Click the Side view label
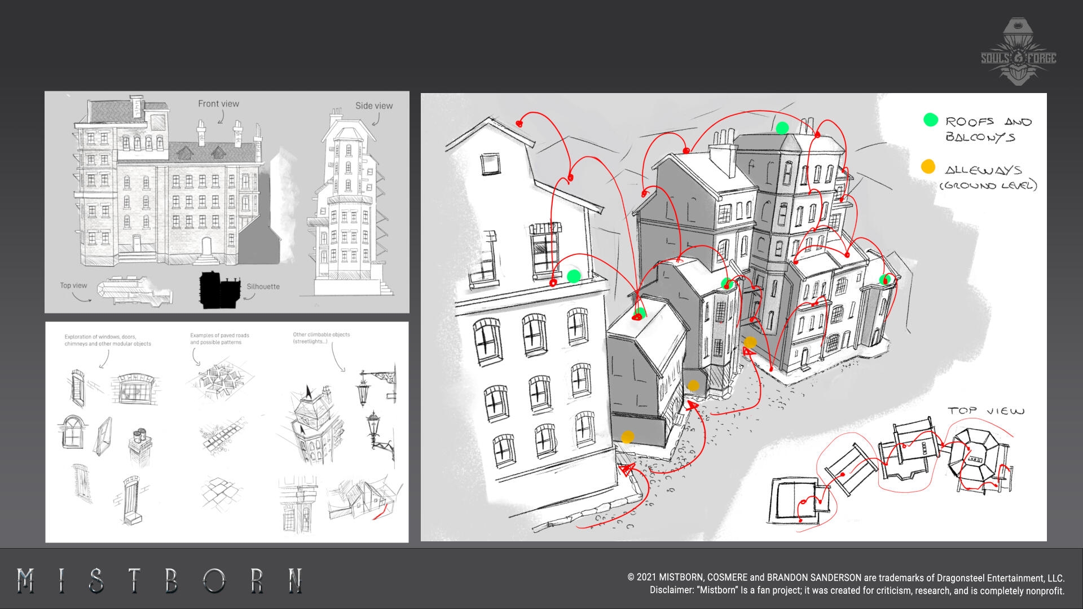 [373, 106]
